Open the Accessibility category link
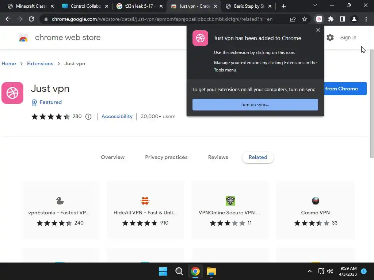This screenshot has height=280, width=374. (x=117, y=116)
